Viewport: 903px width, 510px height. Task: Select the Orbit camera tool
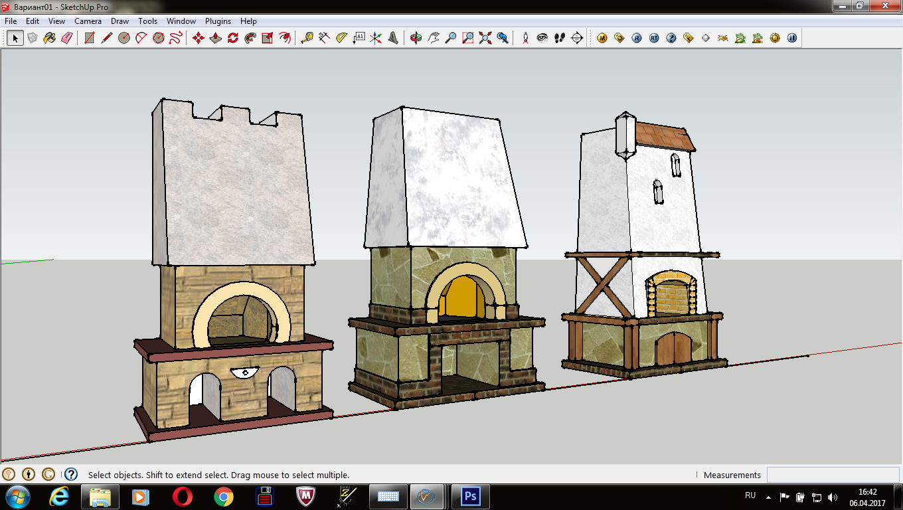tap(416, 38)
